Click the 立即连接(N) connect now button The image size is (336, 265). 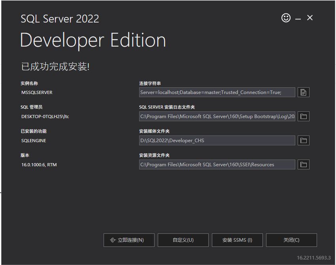[129, 240]
